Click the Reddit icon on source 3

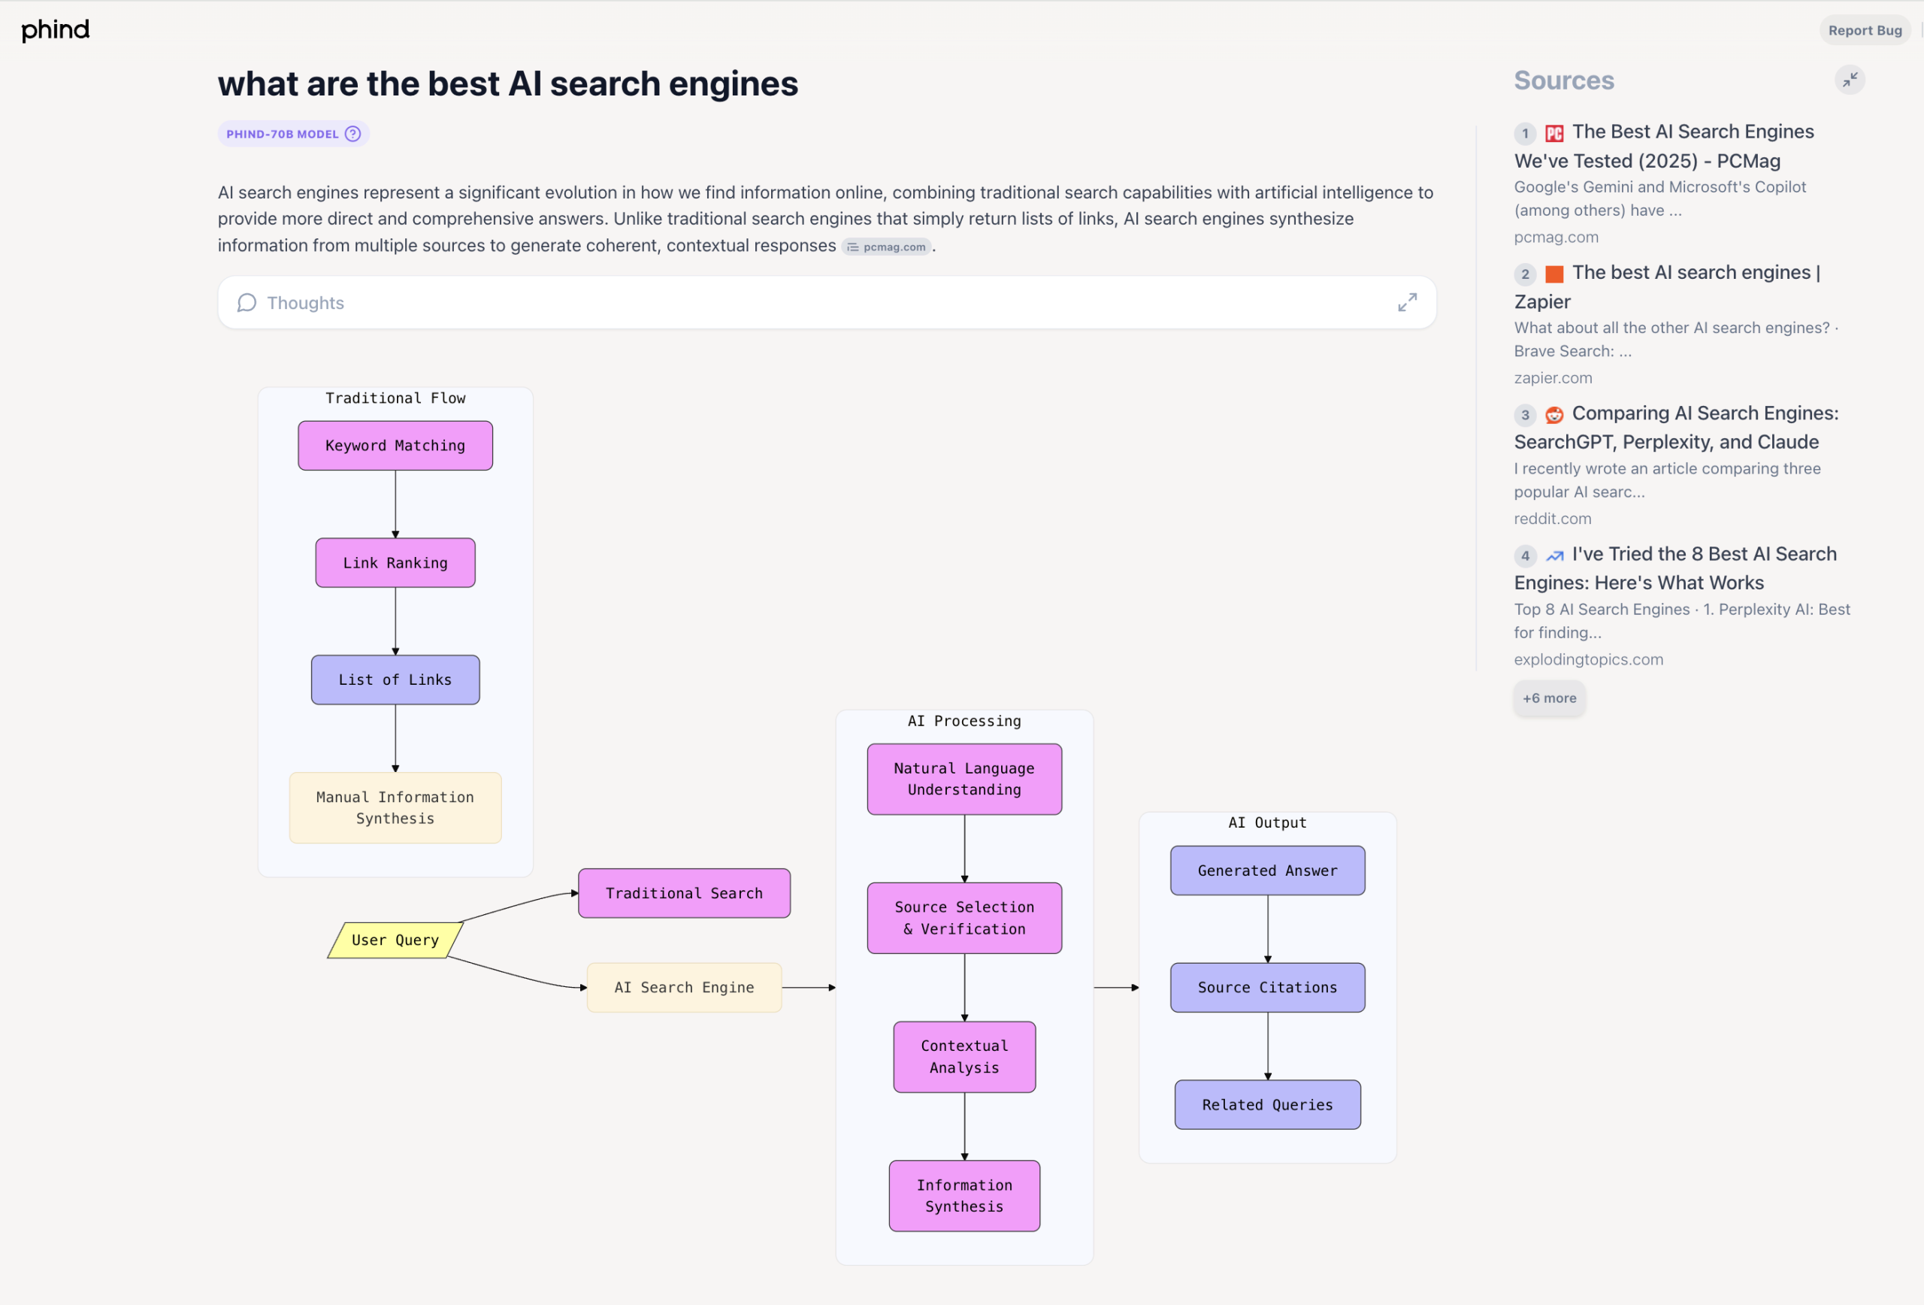pos(1554,415)
